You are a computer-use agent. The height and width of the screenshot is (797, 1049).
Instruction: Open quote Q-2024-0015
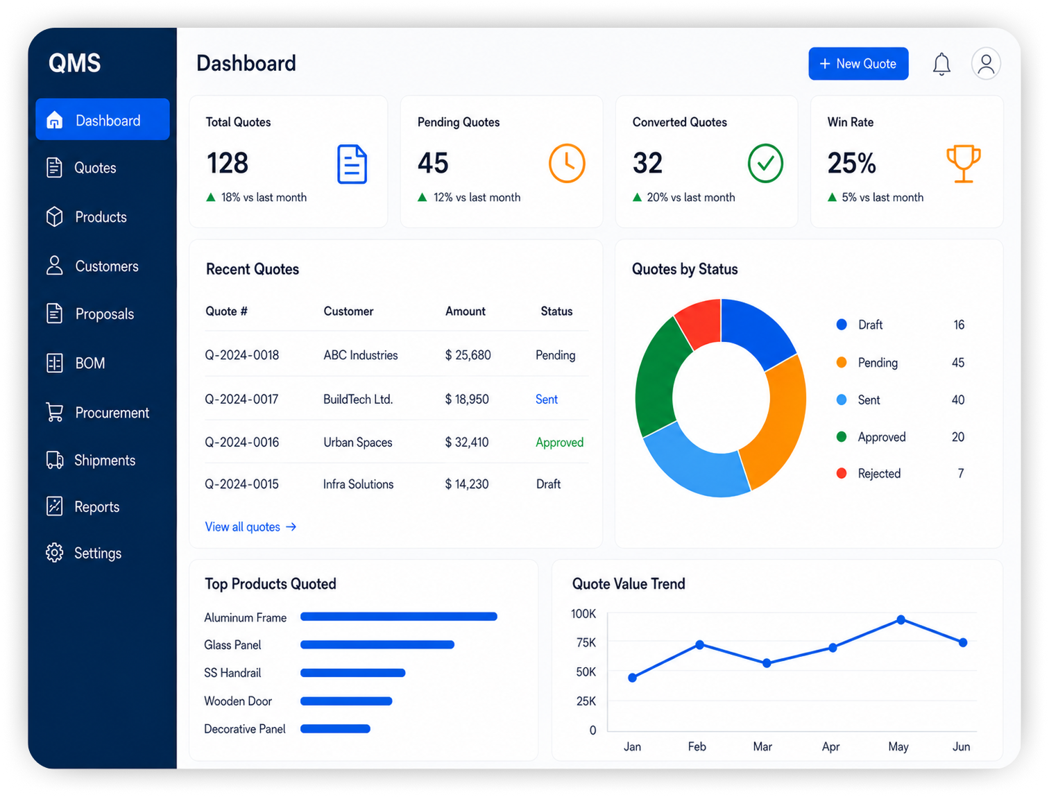pos(241,484)
